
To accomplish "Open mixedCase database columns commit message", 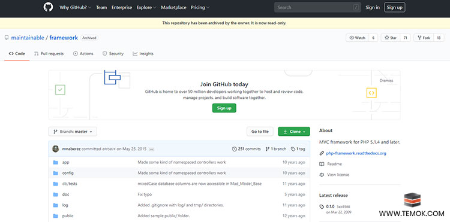I will point(200,184).
